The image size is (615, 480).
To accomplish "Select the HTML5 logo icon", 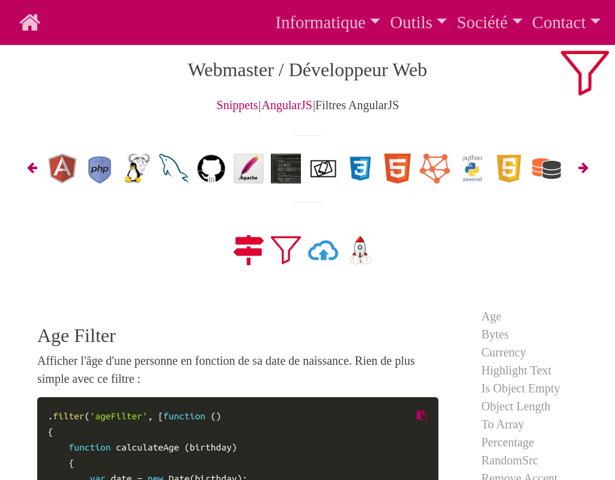I will click(x=397, y=168).
